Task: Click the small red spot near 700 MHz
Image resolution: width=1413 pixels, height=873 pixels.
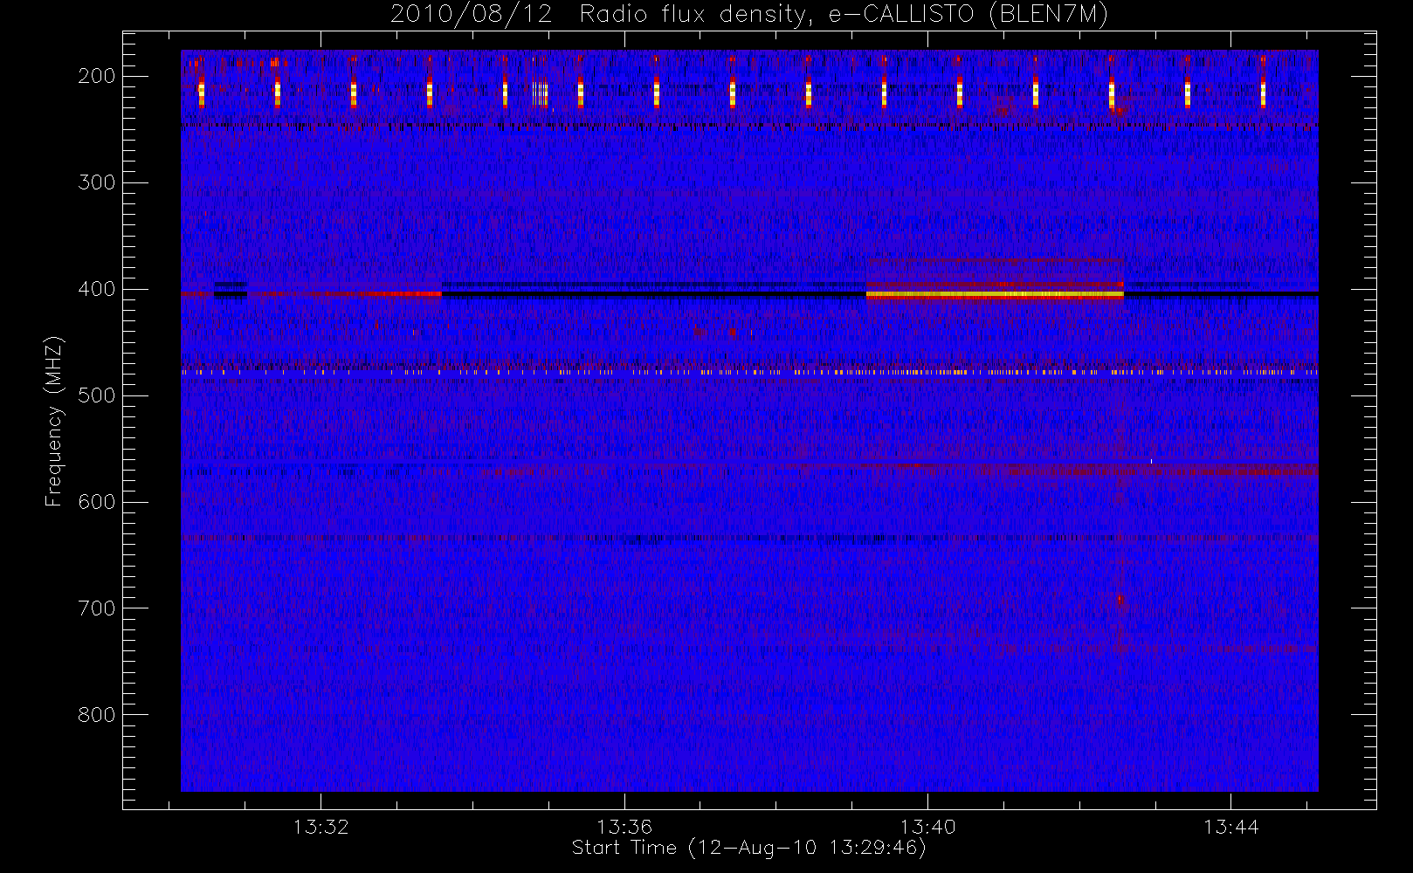Action: (1120, 600)
